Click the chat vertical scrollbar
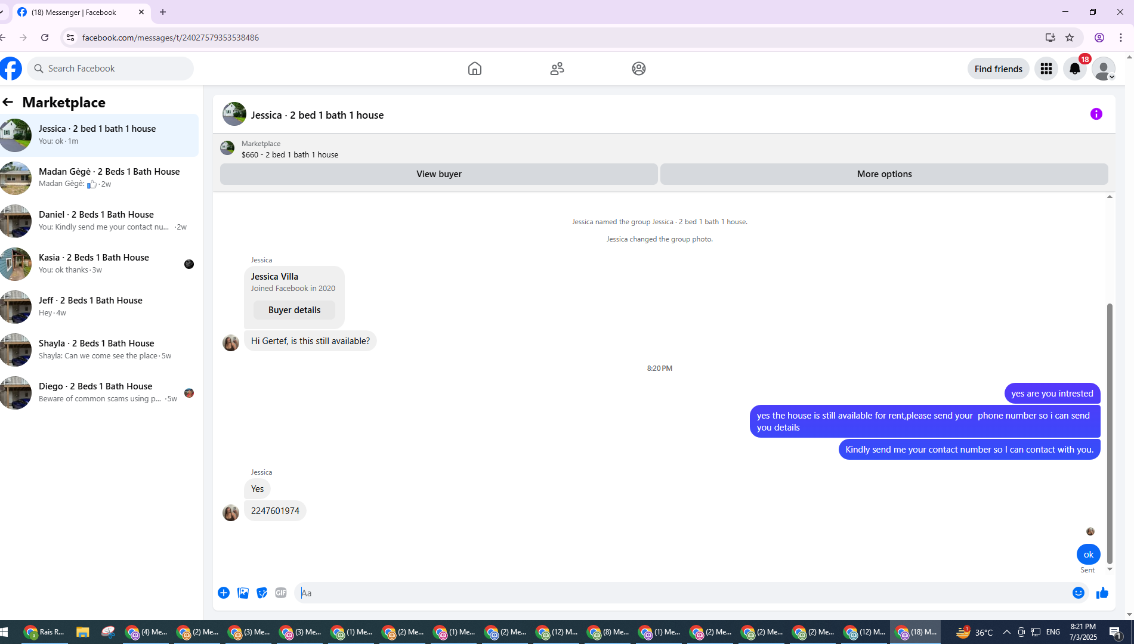Image resolution: width=1134 pixels, height=644 pixels. (x=1110, y=434)
